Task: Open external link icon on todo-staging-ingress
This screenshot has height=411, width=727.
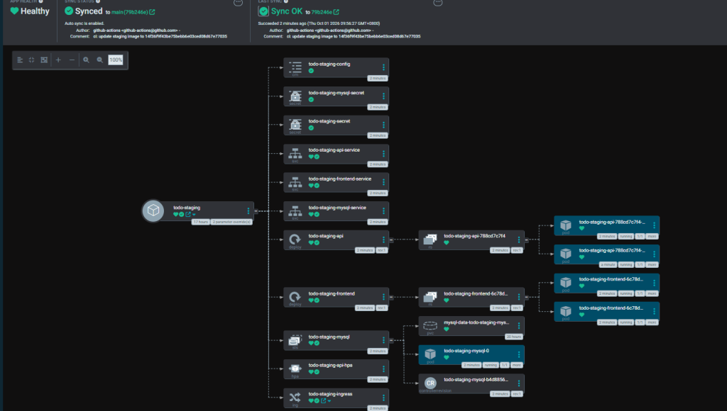Action: point(324,401)
